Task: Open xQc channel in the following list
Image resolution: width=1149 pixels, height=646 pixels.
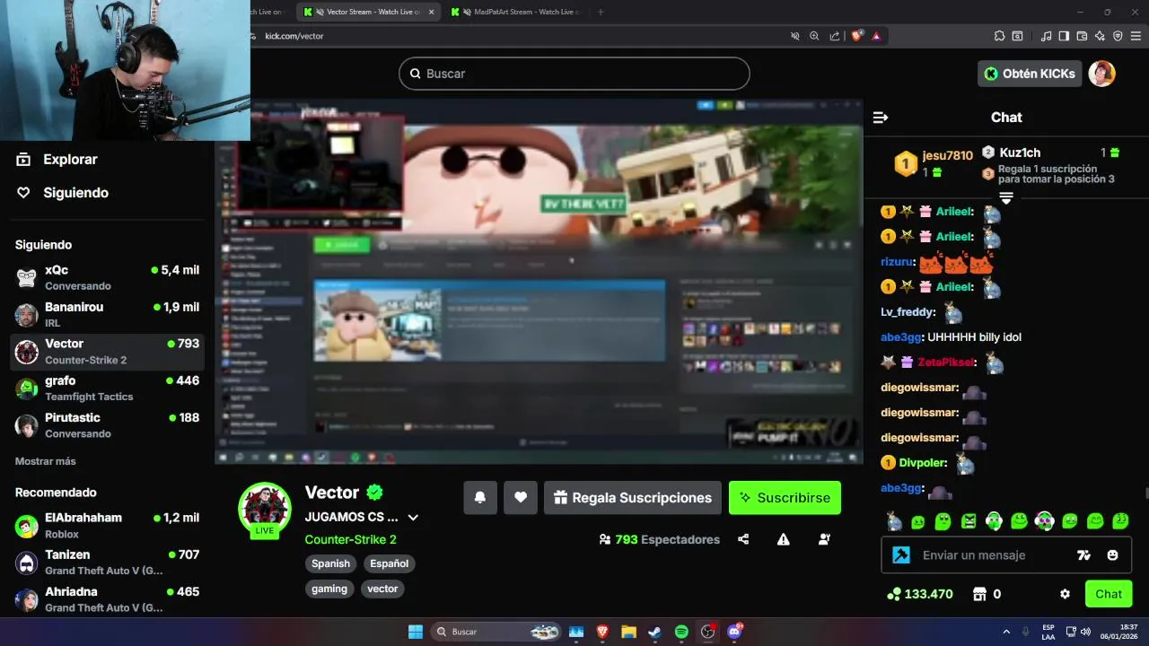Action: tap(107, 277)
